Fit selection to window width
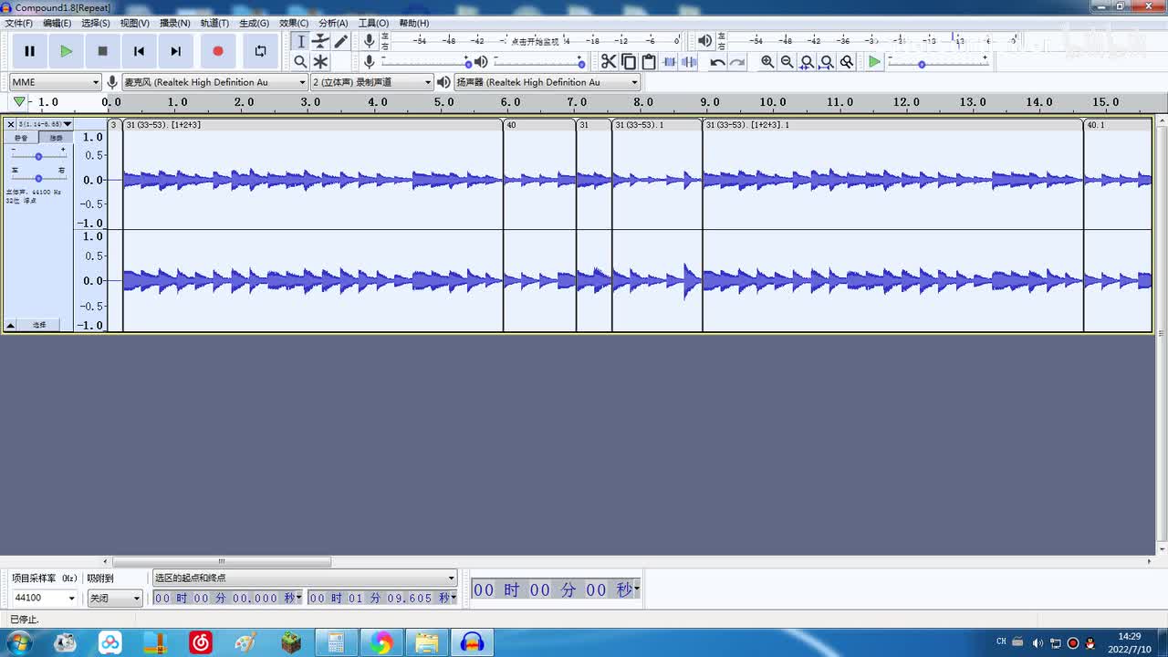The image size is (1168, 657). pyautogui.click(x=807, y=61)
